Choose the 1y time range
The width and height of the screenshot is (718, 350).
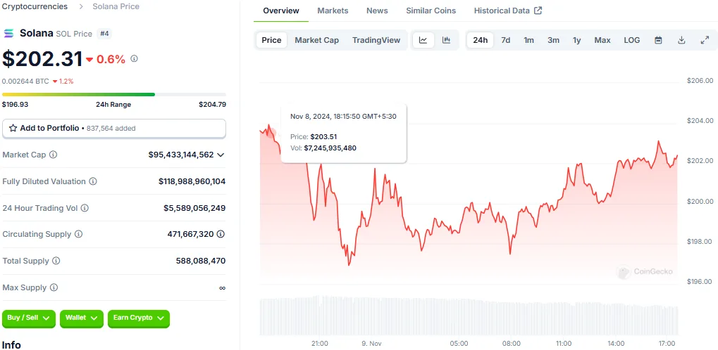tap(577, 40)
